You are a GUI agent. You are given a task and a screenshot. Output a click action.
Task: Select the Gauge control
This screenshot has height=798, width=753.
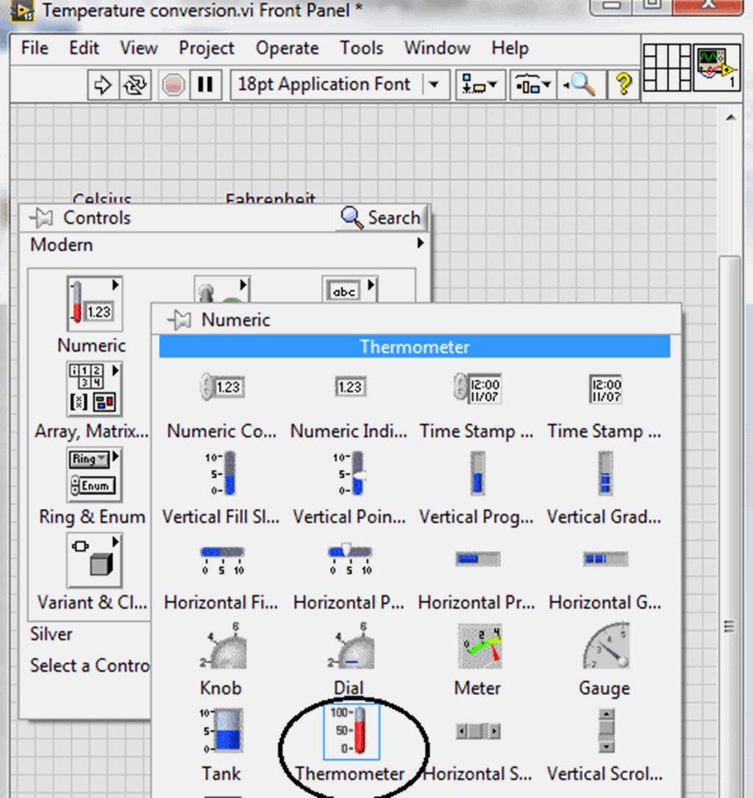(604, 647)
